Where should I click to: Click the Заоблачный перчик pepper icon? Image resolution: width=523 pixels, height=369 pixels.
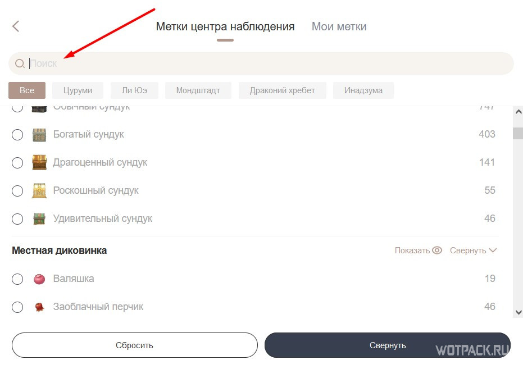coord(39,307)
